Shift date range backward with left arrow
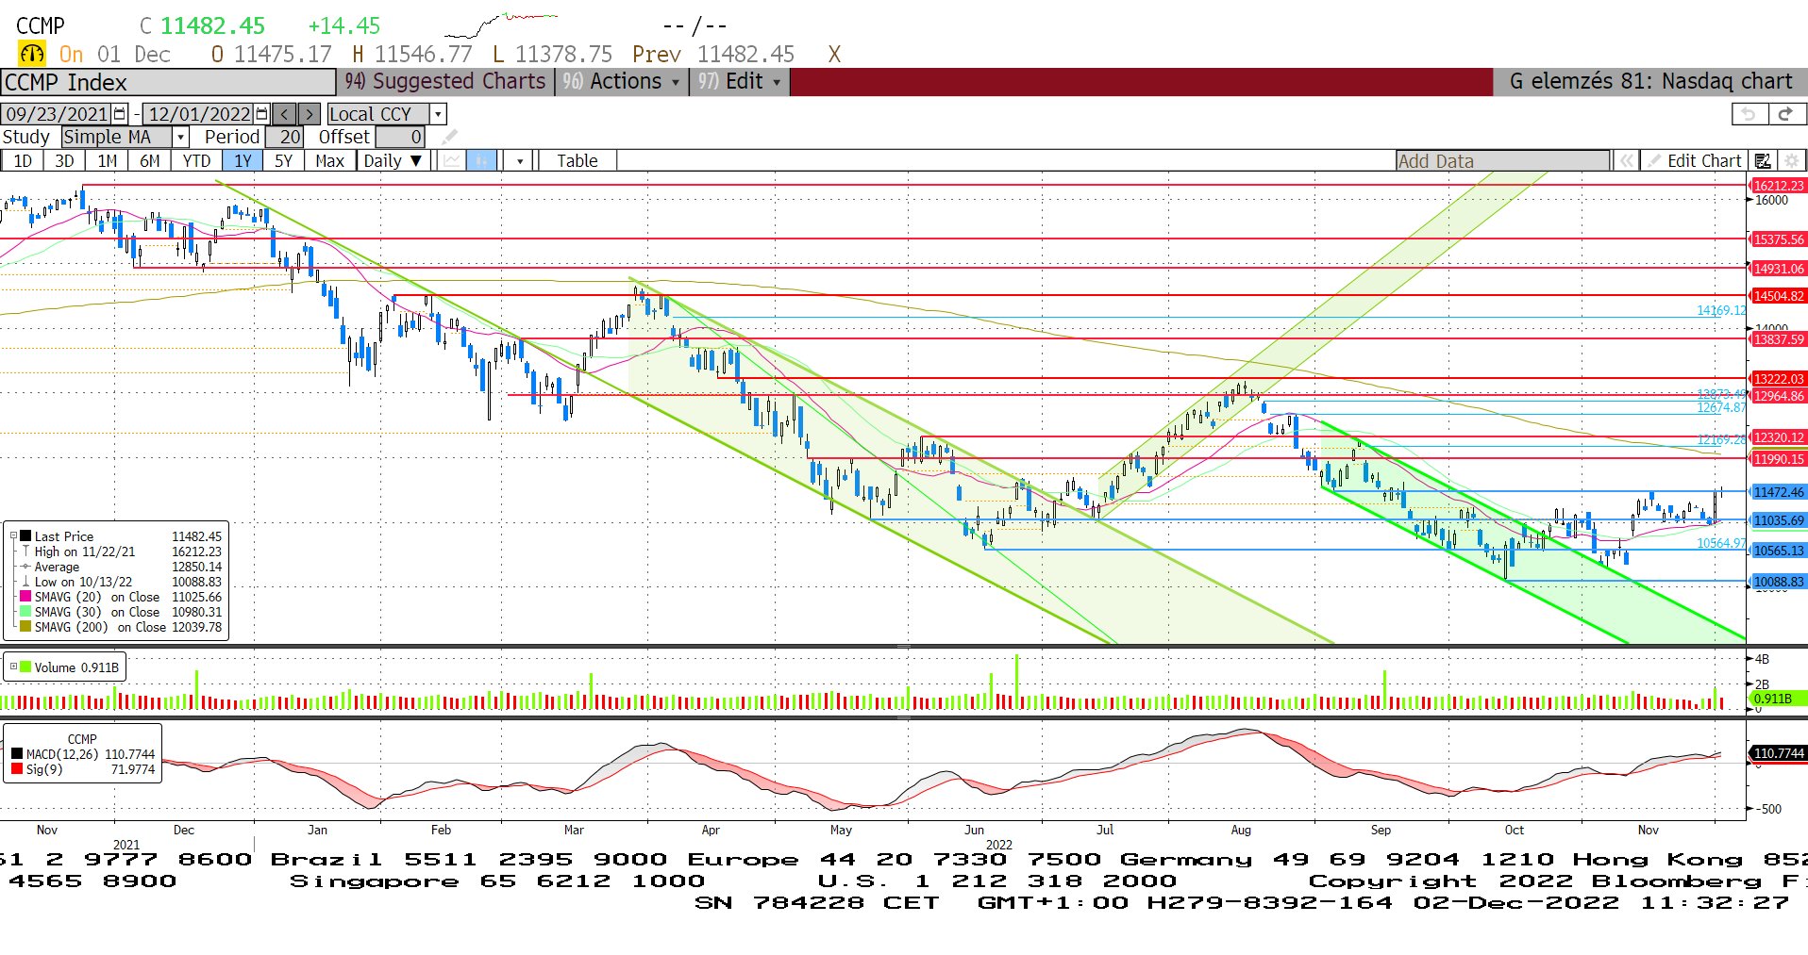Image resolution: width=1808 pixels, height=955 pixels. pos(285,114)
